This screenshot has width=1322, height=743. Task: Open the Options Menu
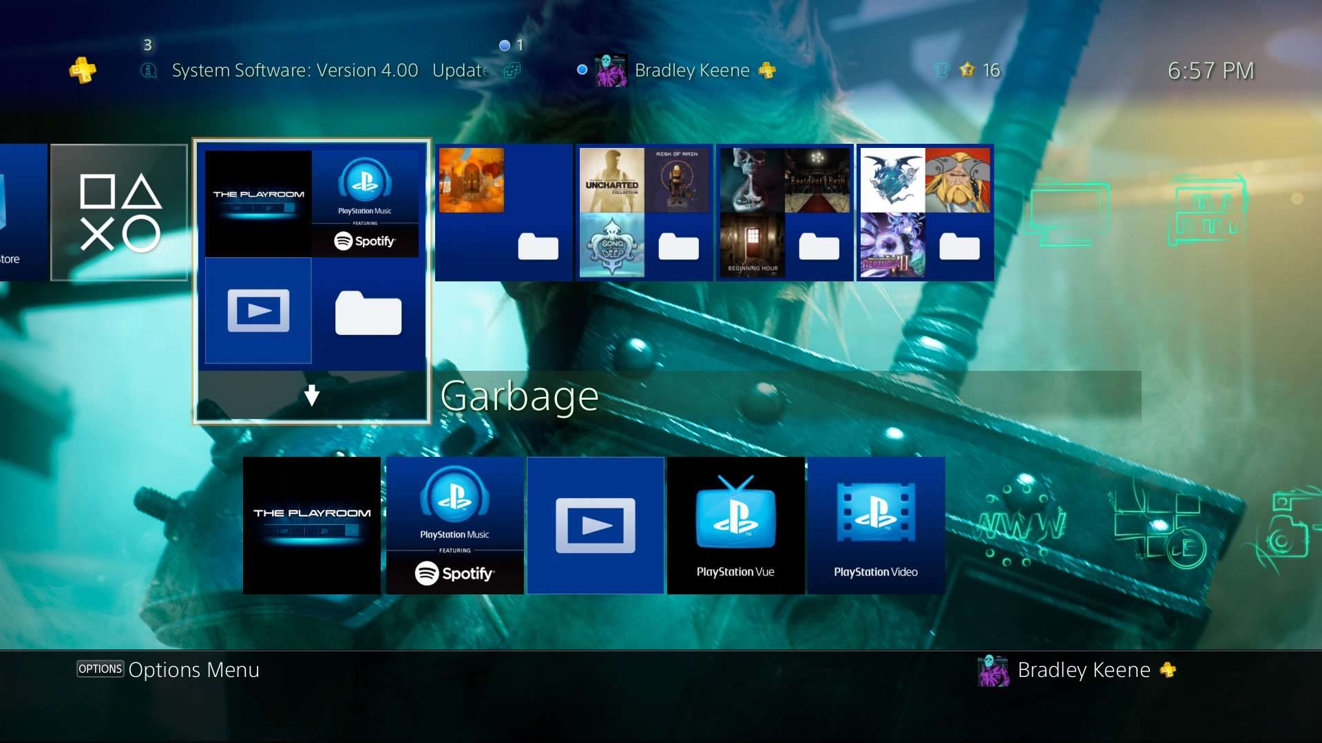click(168, 669)
